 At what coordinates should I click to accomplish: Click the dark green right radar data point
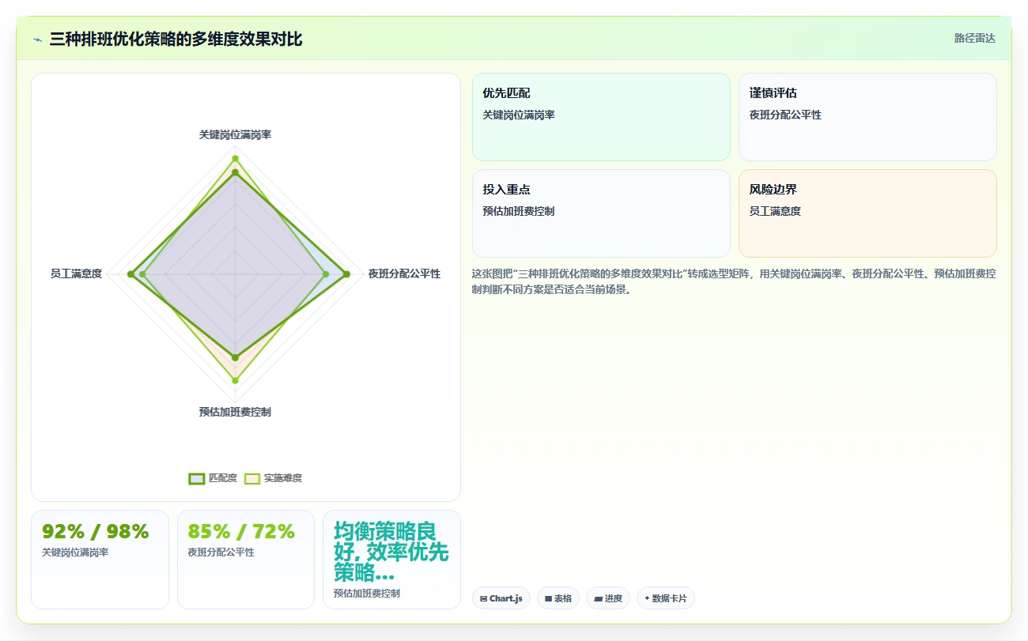(x=346, y=274)
